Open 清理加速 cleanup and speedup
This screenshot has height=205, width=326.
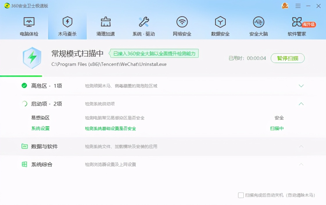[105, 26]
